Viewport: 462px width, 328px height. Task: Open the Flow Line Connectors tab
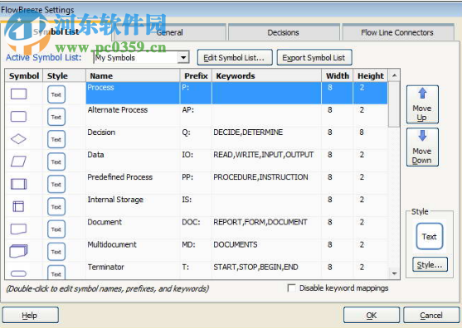(x=397, y=32)
